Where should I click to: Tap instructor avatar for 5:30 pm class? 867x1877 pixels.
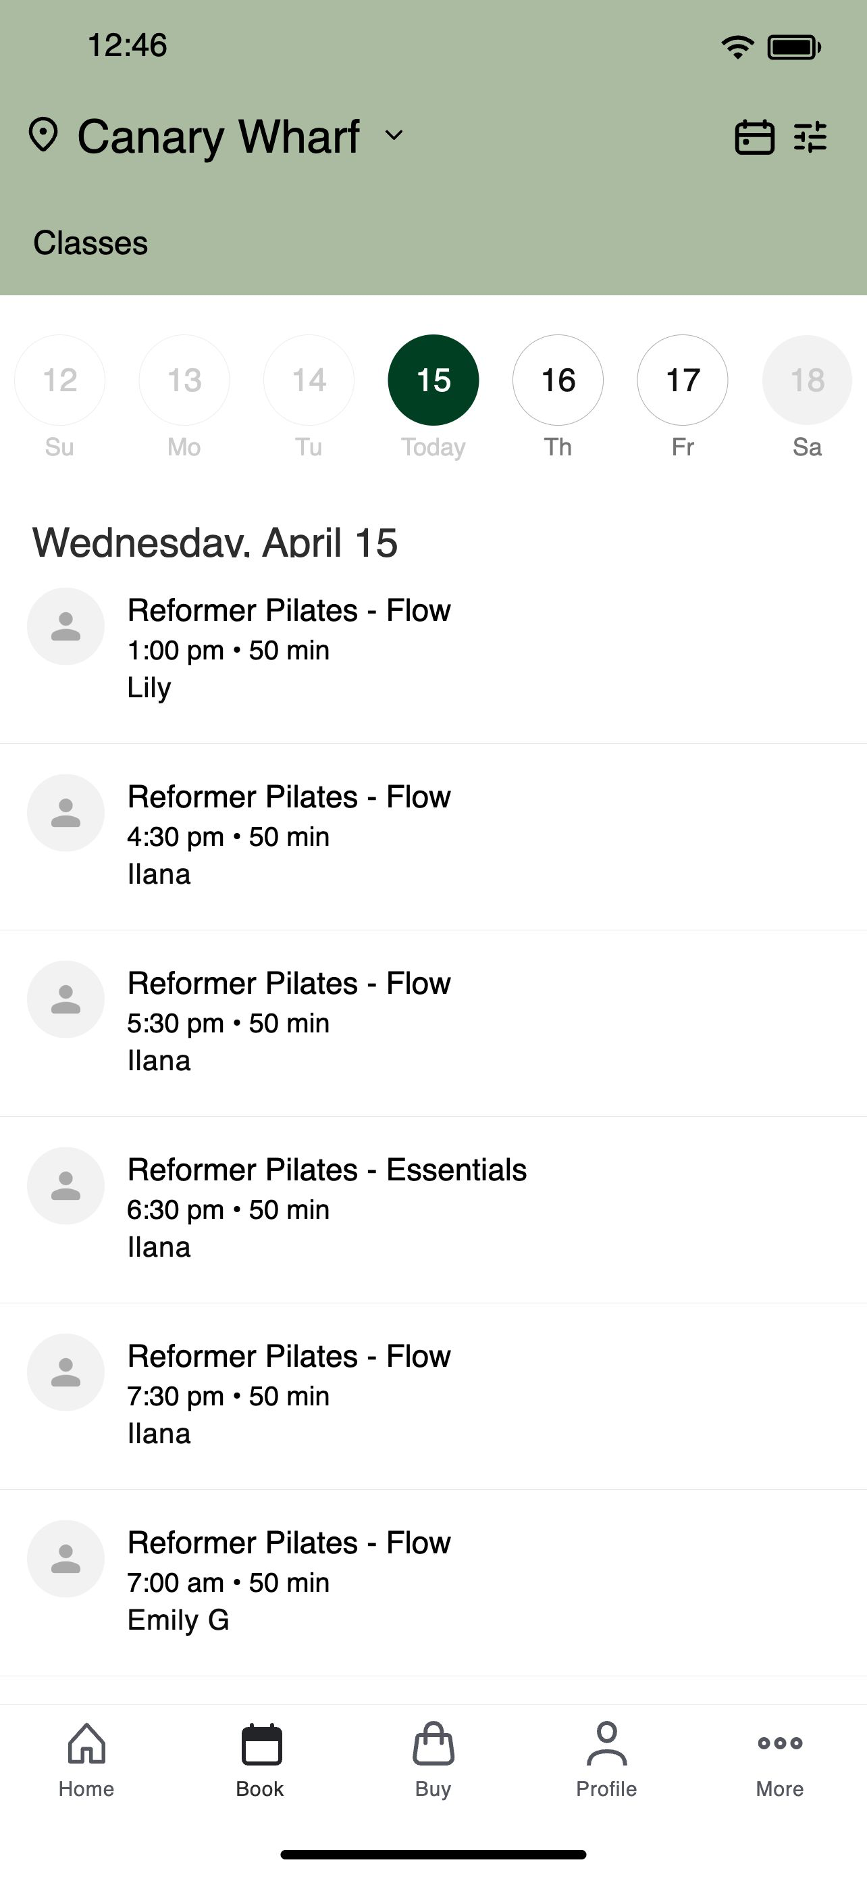(65, 999)
